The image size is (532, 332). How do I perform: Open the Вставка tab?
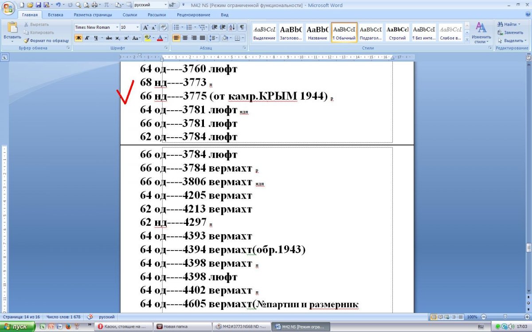point(55,15)
